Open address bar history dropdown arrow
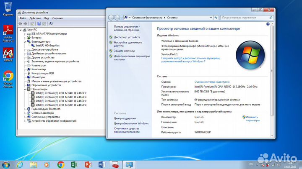Image resolution: width=302 pixels, height=169 pixels. pyautogui.click(x=211, y=18)
